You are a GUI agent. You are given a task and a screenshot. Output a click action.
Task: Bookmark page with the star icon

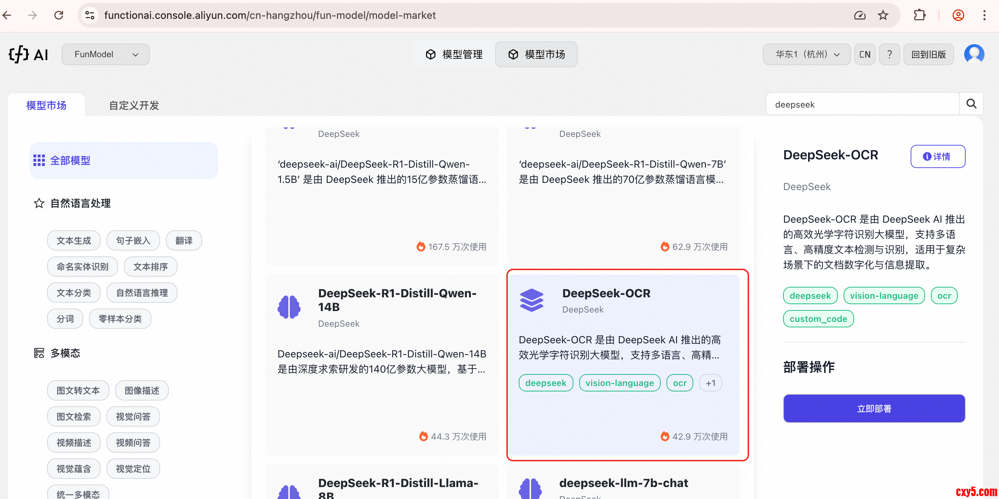click(883, 16)
